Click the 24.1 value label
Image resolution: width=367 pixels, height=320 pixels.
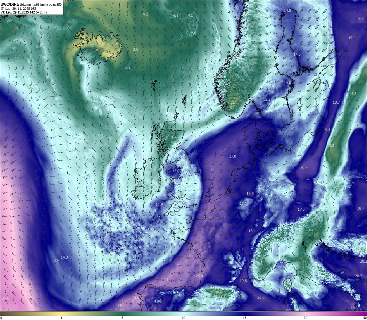click(207, 218)
